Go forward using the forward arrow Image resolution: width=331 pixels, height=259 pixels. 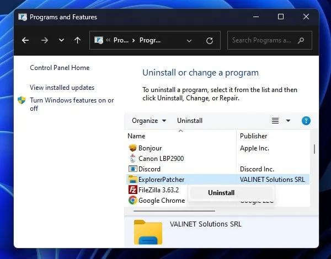click(x=45, y=40)
